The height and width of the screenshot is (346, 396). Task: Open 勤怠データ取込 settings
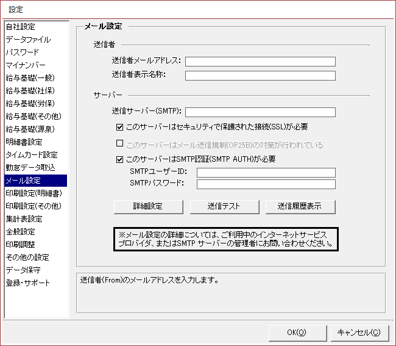coord(30,168)
